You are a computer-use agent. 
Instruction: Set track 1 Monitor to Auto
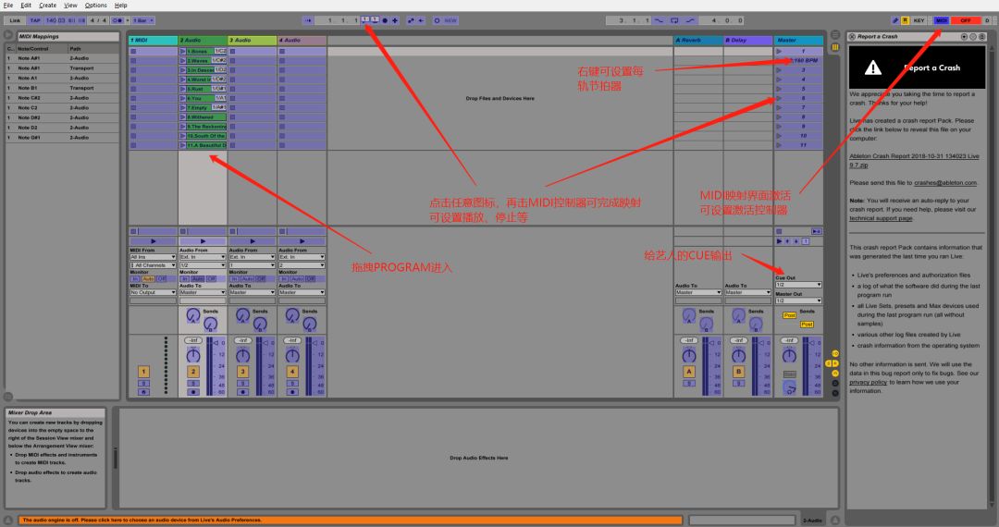click(x=148, y=279)
